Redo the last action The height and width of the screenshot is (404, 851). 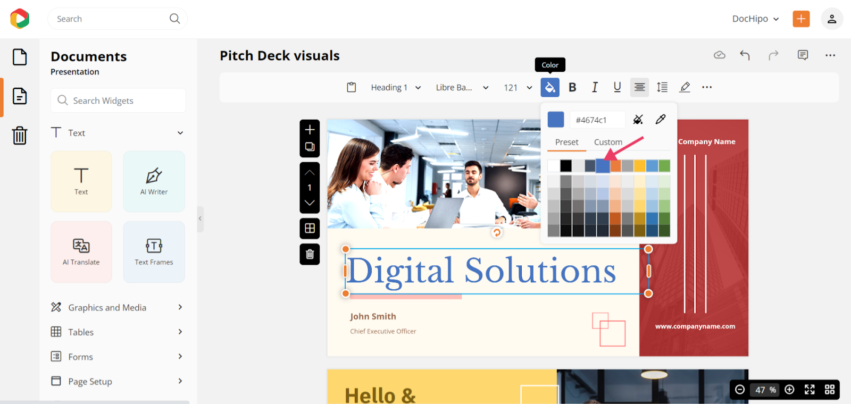(x=773, y=55)
